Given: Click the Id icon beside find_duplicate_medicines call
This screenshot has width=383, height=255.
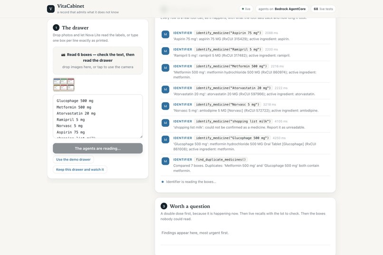Looking at the screenshot, I should coord(165,161).
